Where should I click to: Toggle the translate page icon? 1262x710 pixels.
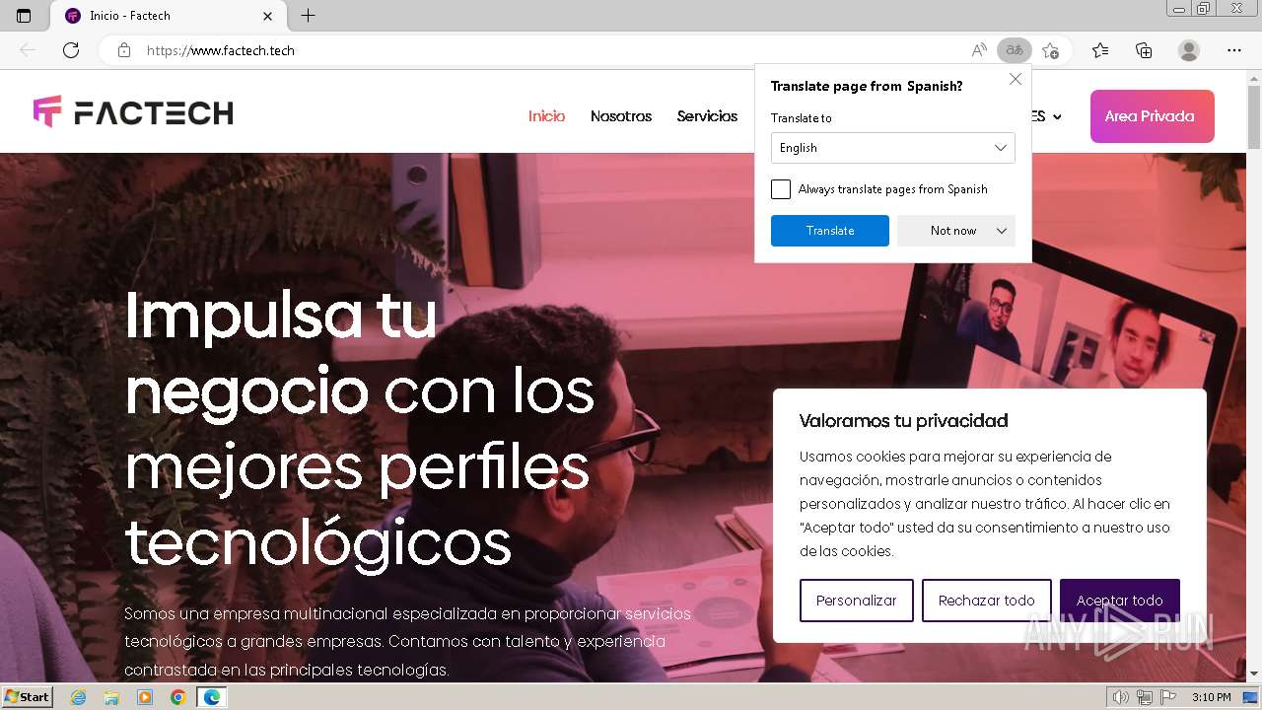click(x=1015, y=50)
